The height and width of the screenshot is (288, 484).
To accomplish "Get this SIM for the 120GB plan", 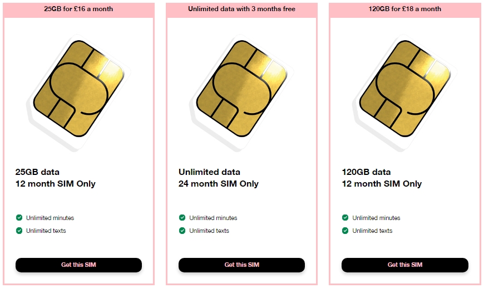I will 405,265.
